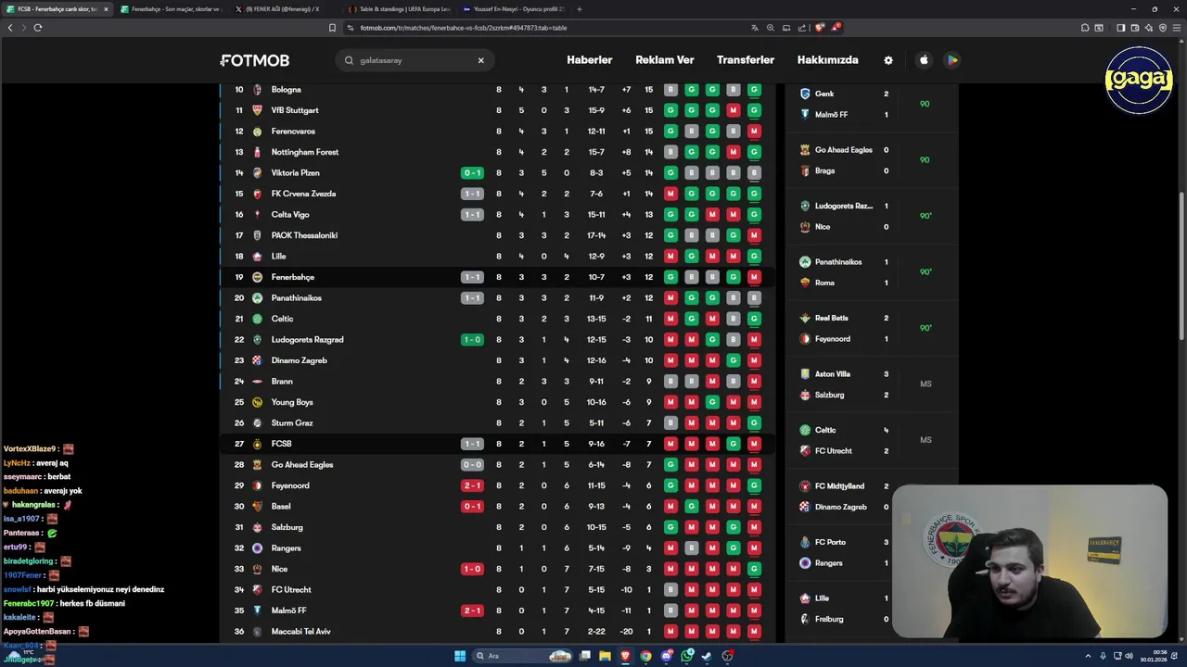This screenshot has width=1187, height=667.
Task: Open Aston Villa vs Salzburg match
Action: pyautogui.click(x=872, y=384)
